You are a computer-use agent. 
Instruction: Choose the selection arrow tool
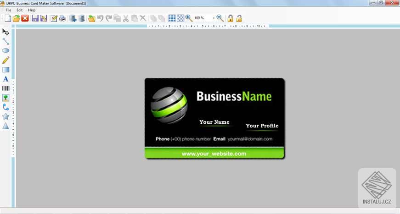(x=6, y=32)
